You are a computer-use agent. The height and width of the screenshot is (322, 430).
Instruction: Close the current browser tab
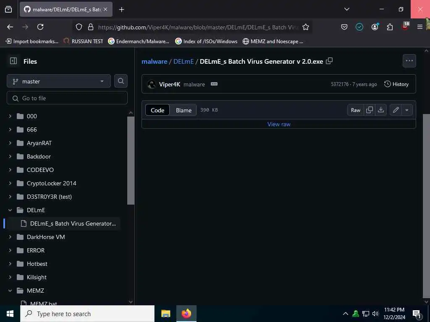click(105, 10)
